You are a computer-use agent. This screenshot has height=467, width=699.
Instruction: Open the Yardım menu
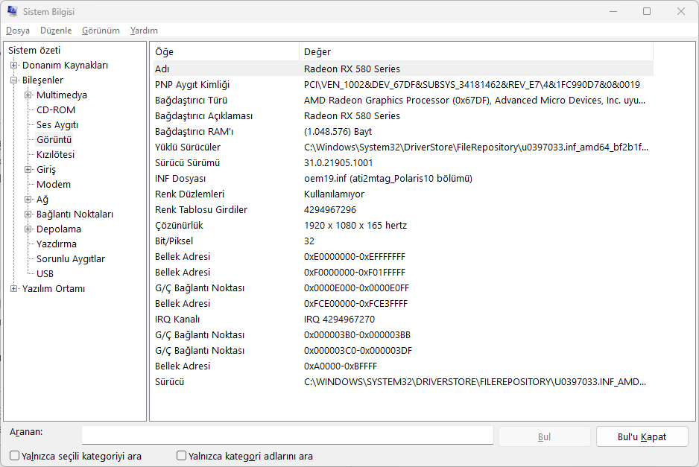point(144,31)
